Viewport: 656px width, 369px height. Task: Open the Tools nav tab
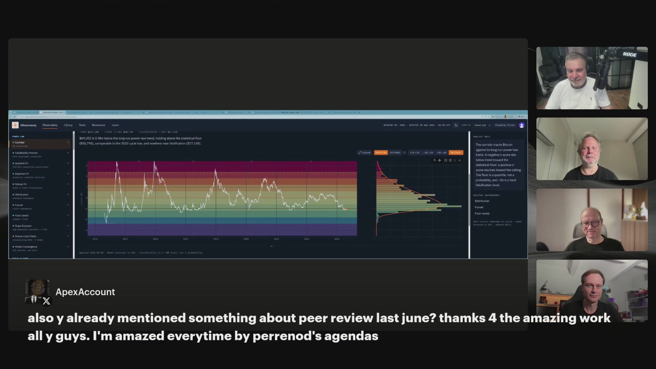(82, 125)
